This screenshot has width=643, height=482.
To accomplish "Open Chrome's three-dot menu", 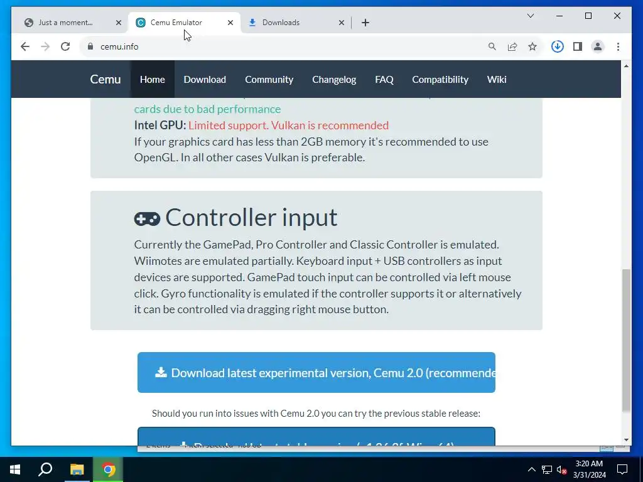I will (618, 46).
